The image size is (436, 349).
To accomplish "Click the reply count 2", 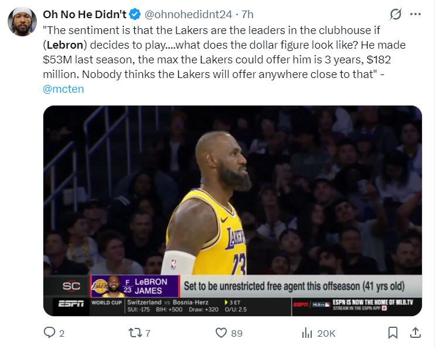I will pyautogui.click(x=62, y=333).
